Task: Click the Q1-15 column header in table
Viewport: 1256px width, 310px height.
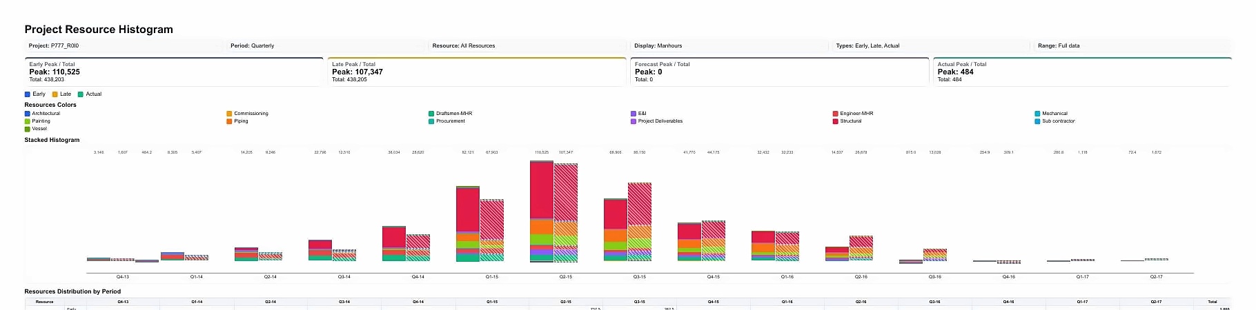Action: (x=492, y=302)
